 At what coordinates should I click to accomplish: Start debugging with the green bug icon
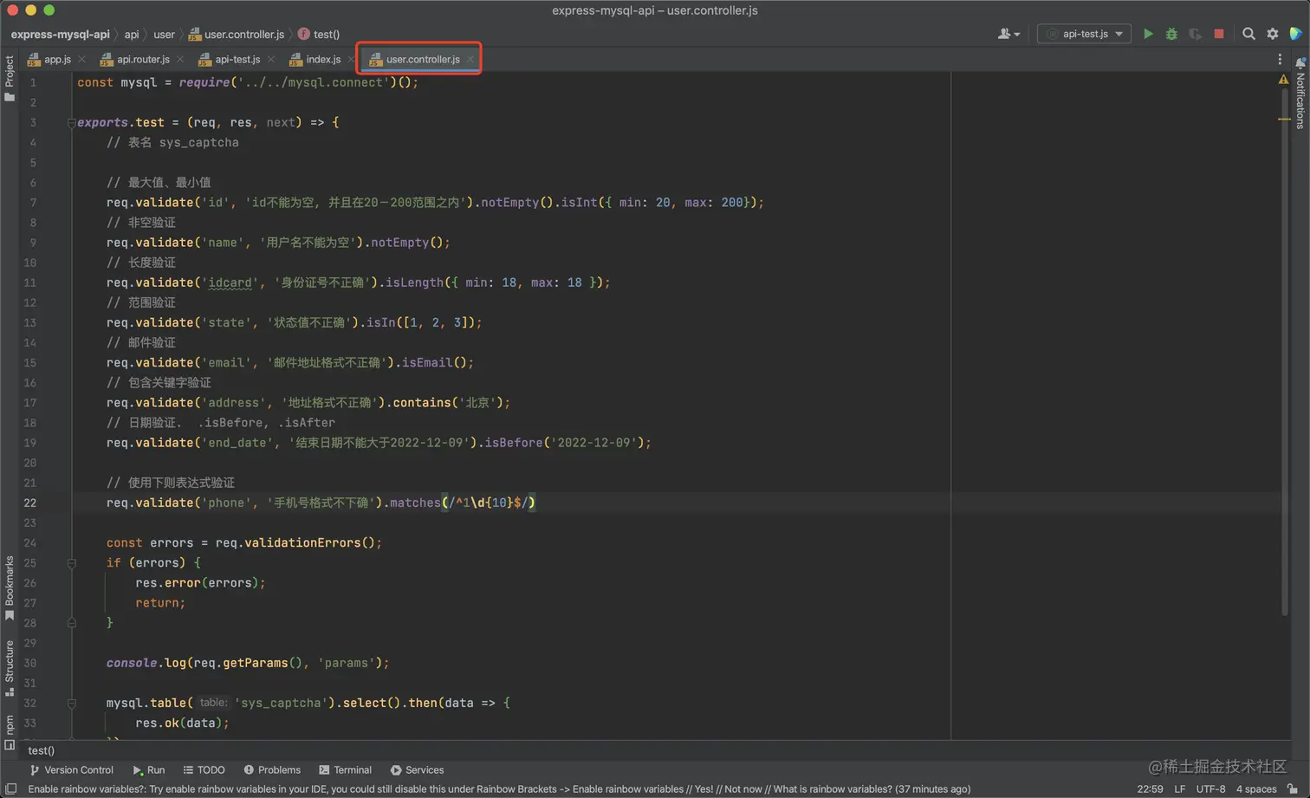click(1171, 34)
